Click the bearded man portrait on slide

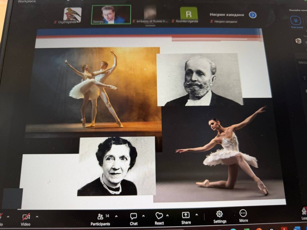[x=199, y=79]
